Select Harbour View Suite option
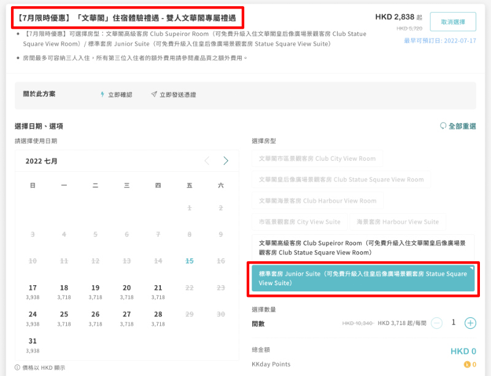Image resolution: width=491 pixels, height=376 pixels. point(398,221)
